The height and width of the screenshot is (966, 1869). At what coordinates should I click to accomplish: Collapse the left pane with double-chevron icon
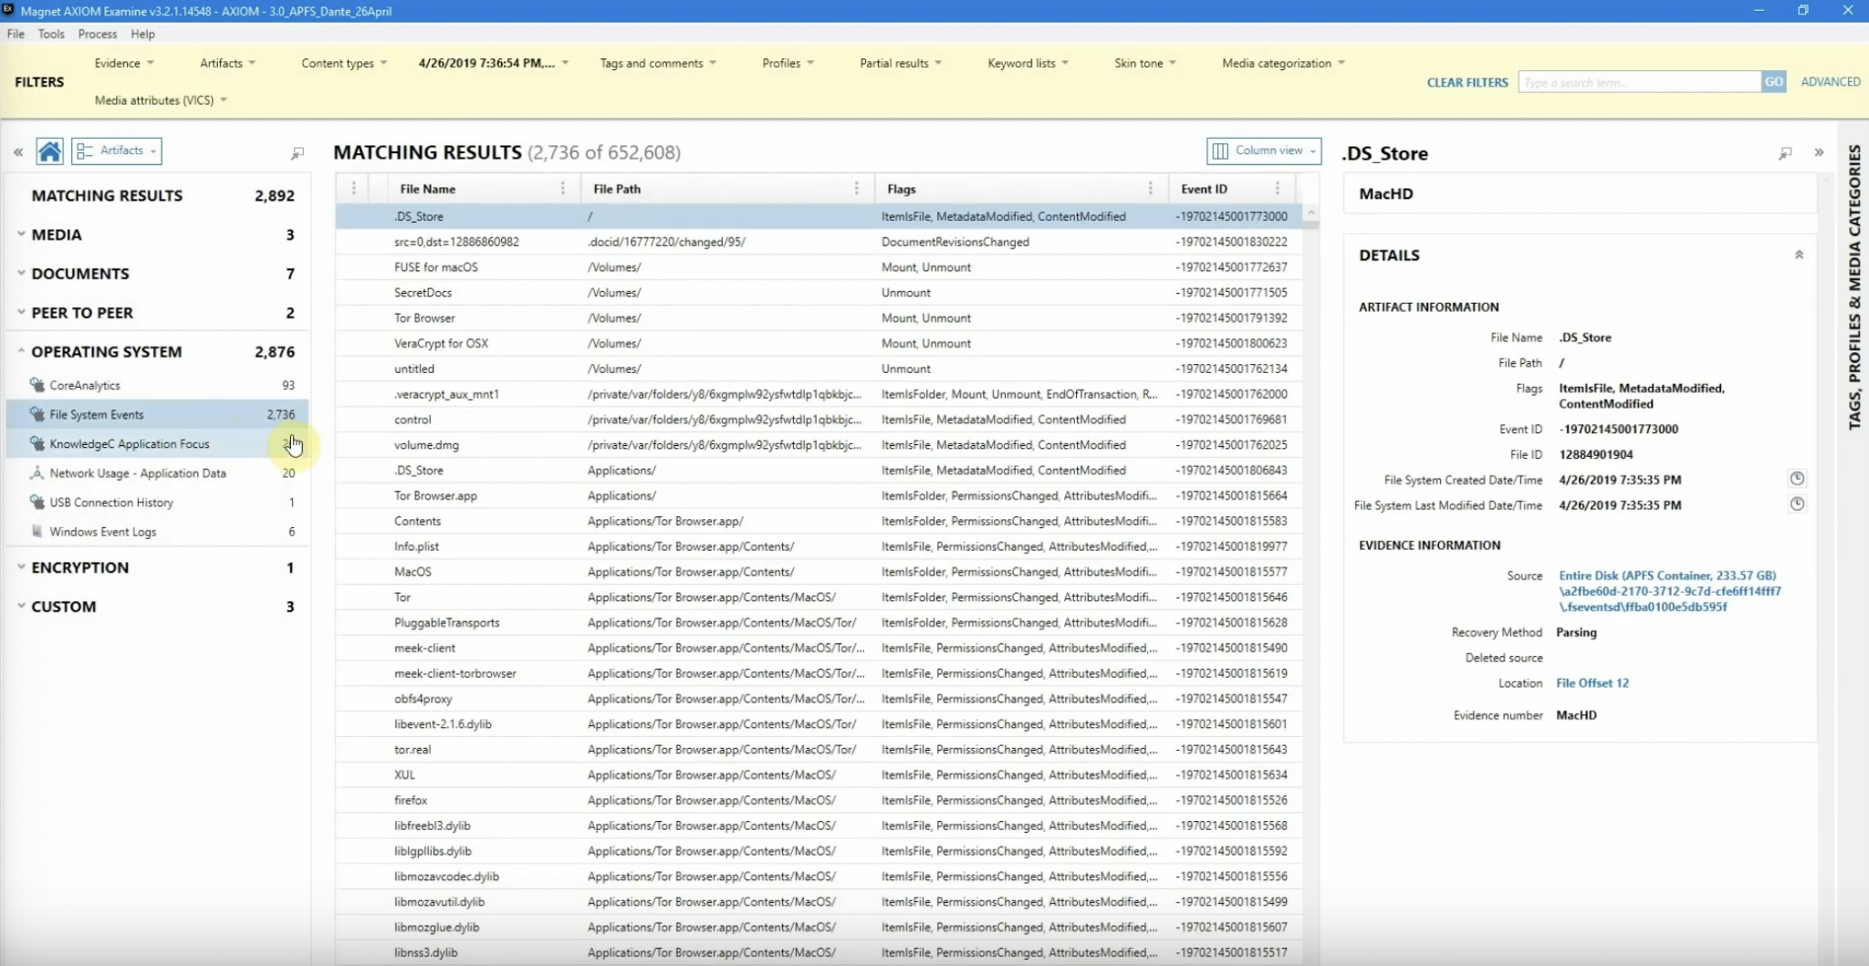tap(17, 152)
